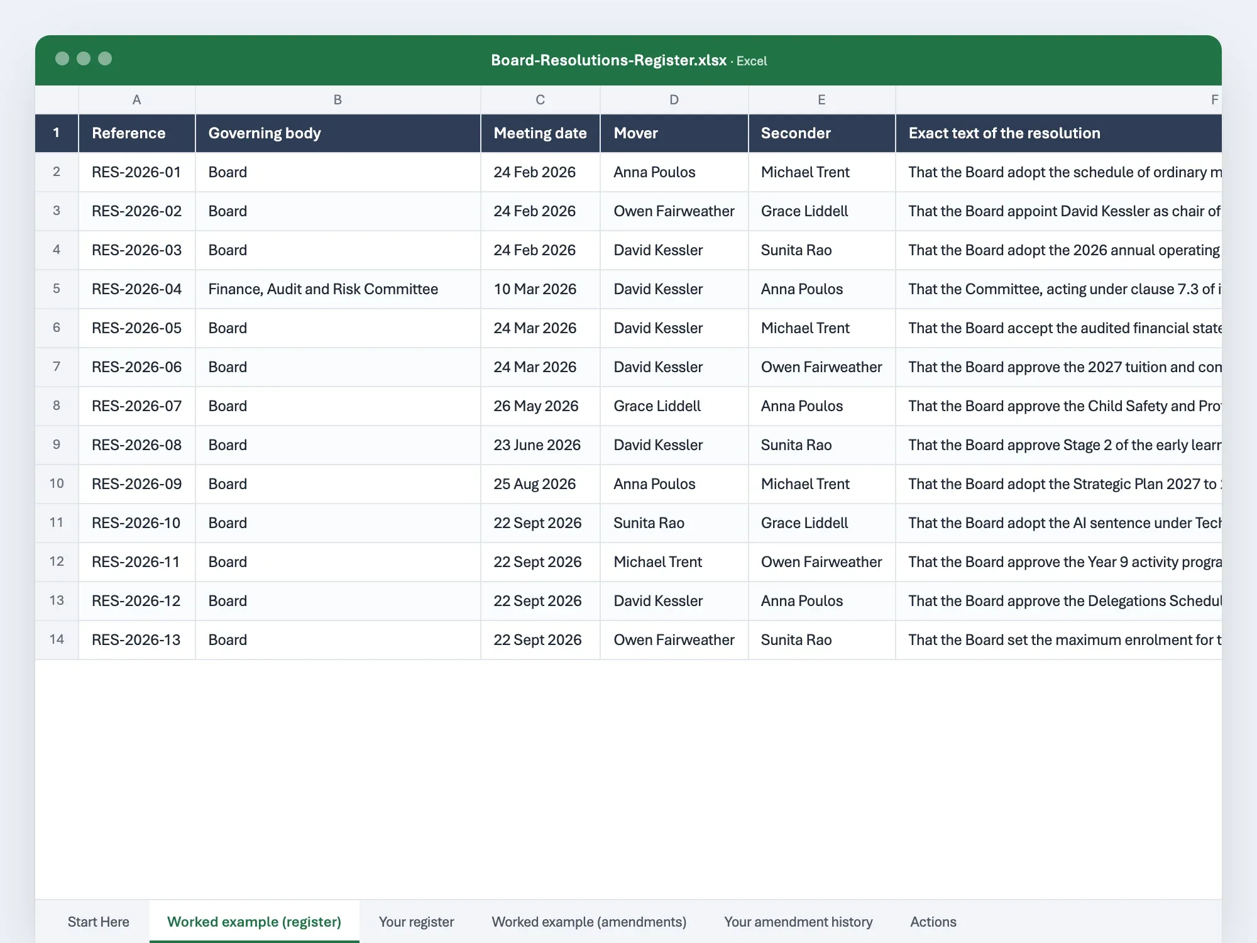Select resolution text about the AI sentence

[x=1059, y=522]
